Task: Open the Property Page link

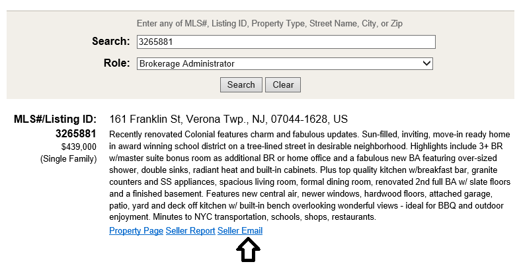Action: (x=136, y=231)
